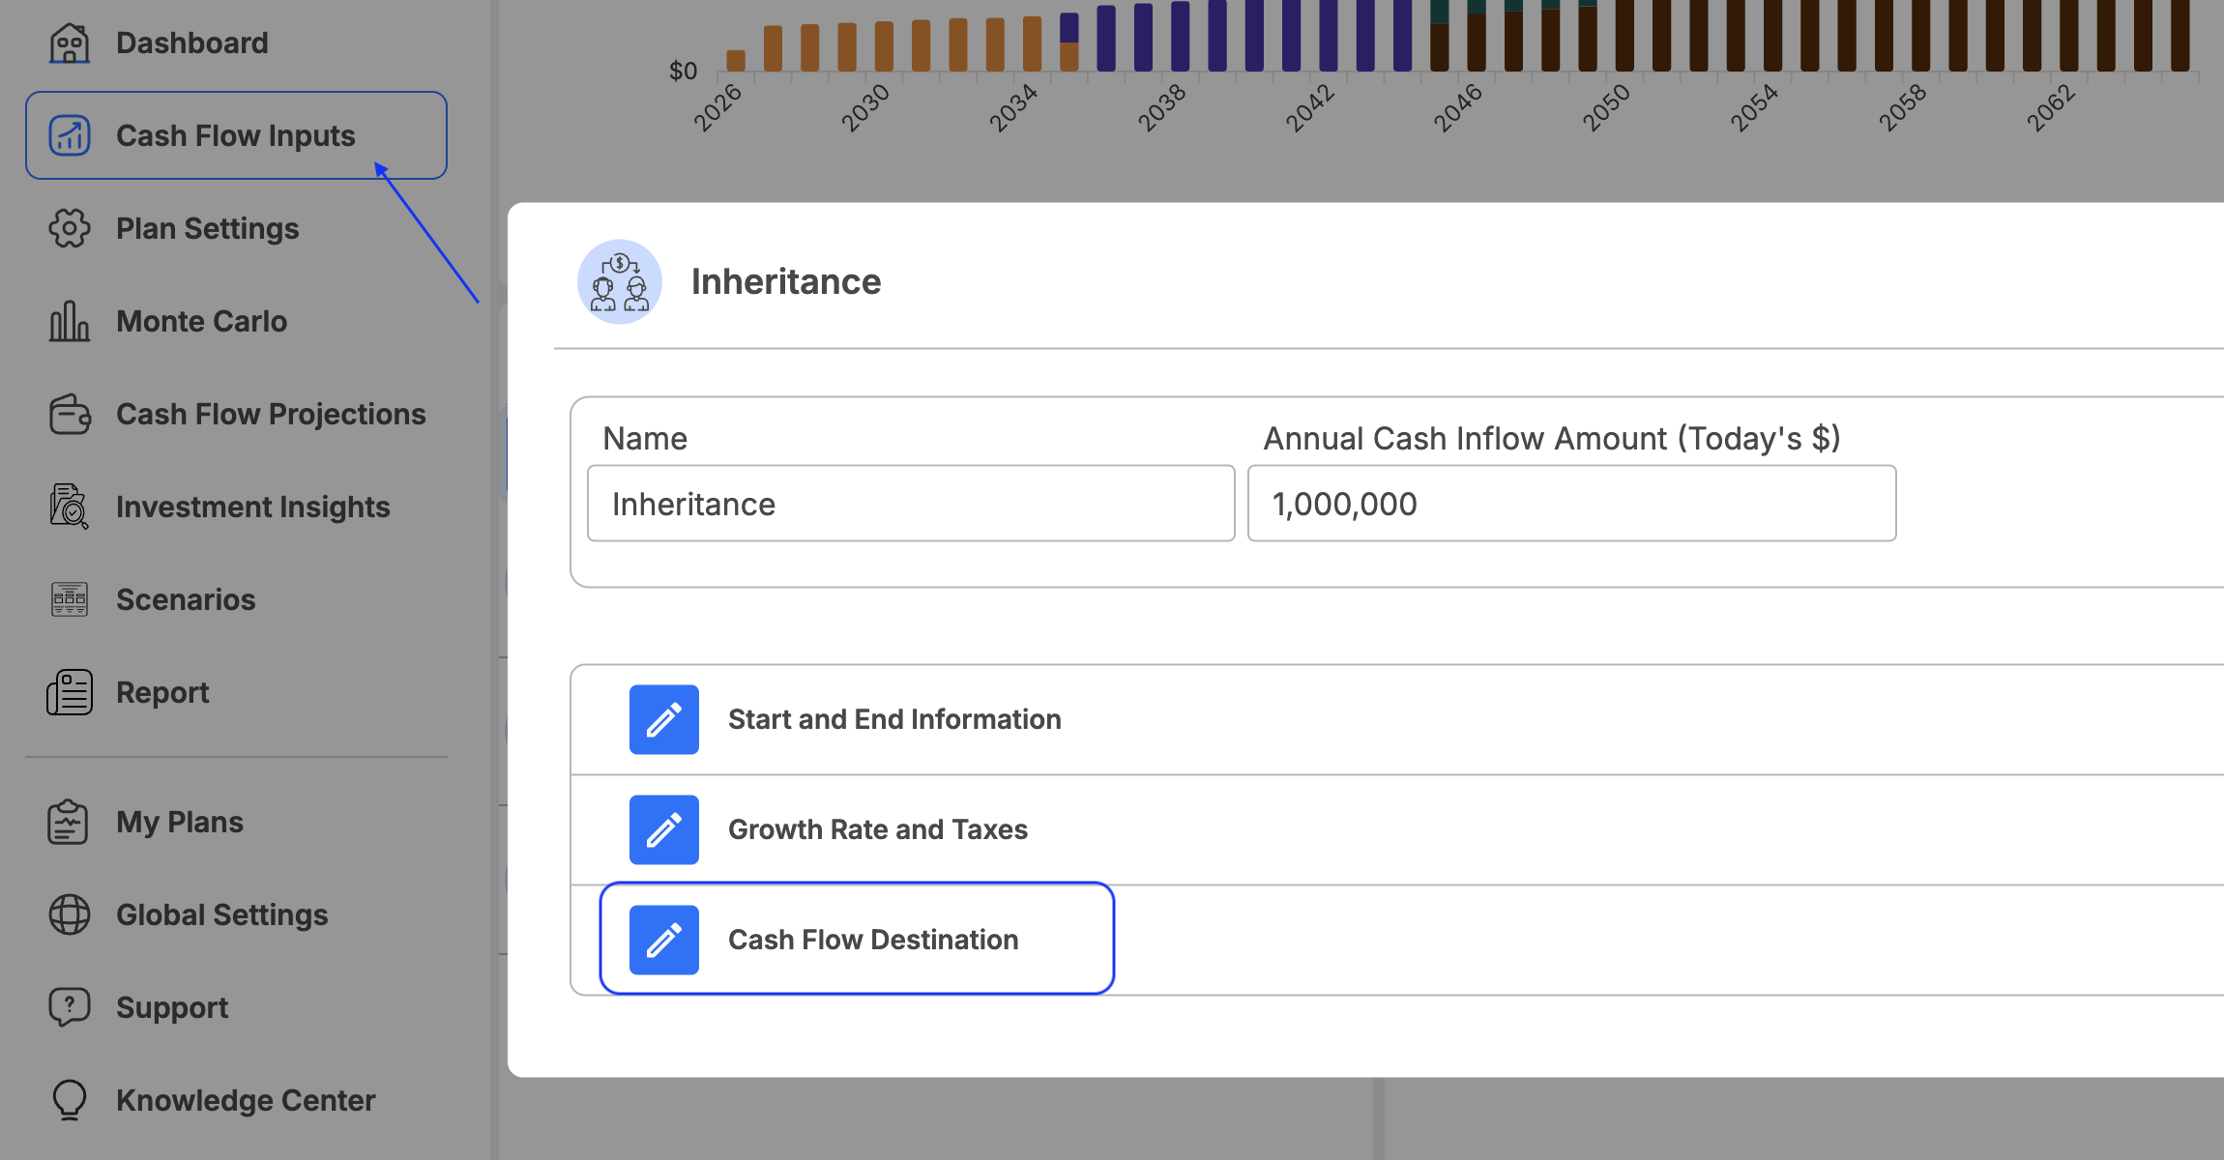Click the Monte Carlo bar chart icon
The height and width of the screenshot is (1160, 2224).
70,321
